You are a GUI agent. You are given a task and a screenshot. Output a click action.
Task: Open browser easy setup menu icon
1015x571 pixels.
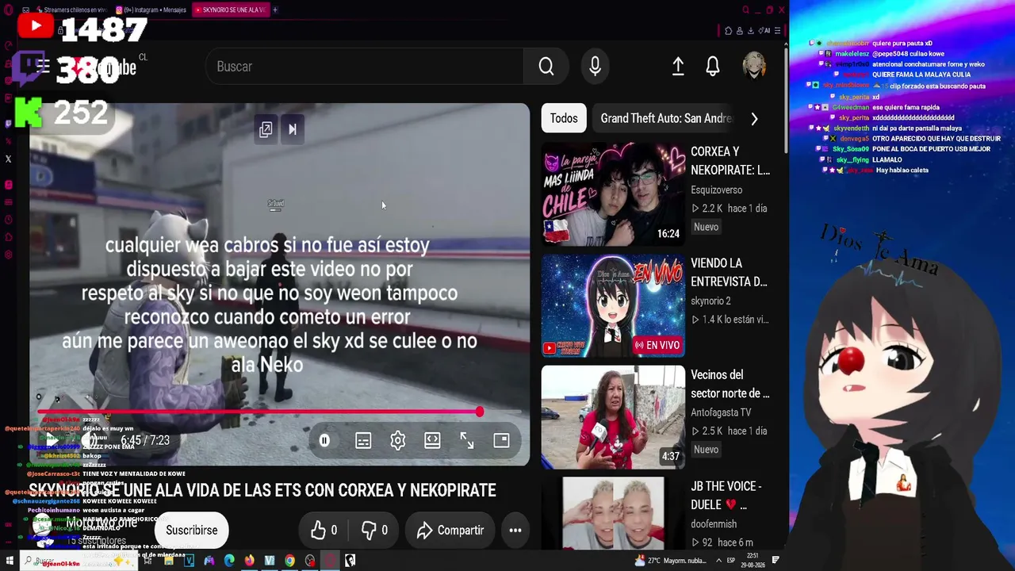pyautogui.click(x=777, y=31)
